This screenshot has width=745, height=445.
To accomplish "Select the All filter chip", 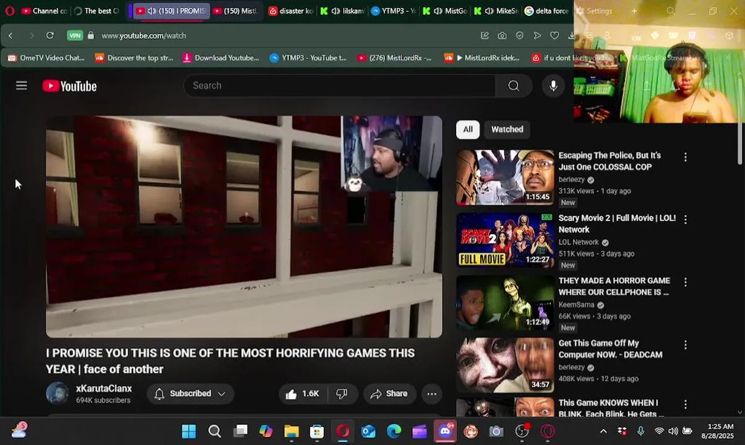I will pos(468,129).
